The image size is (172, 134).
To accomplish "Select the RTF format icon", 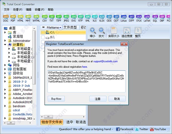I will point(81,18).
